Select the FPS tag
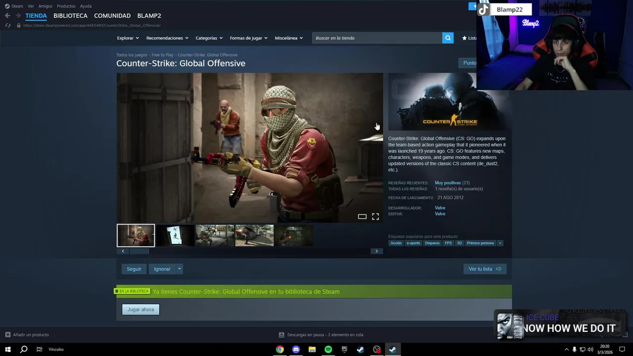This screenshot has height=356, width=633. click(448, 243)
